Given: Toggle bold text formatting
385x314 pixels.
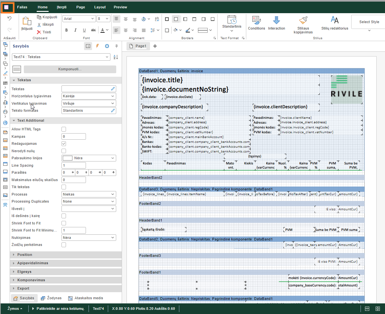Looking at the screenshot, I should (x=67, y=30).
